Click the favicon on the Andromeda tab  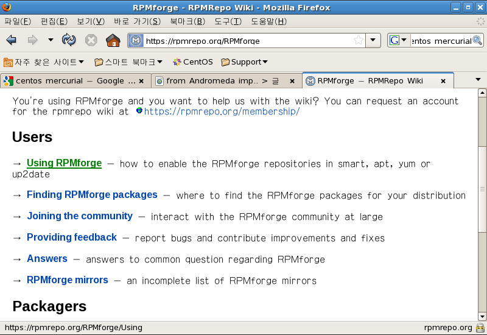(x=159, y=81)
